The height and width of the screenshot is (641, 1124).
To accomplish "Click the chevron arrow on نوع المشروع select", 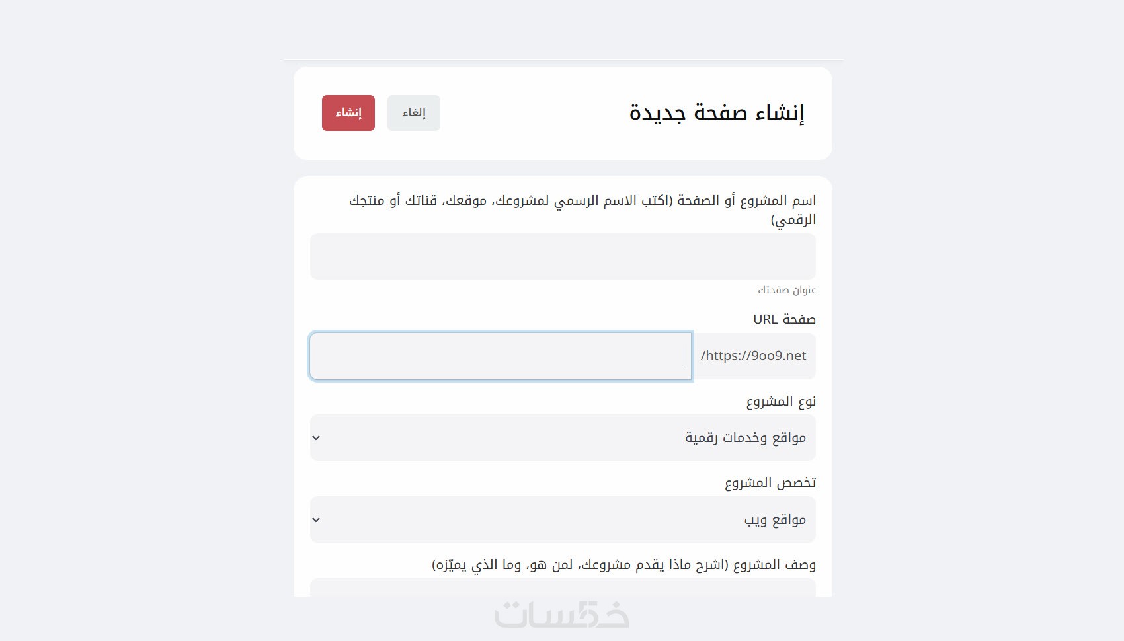I will point(316,438).
